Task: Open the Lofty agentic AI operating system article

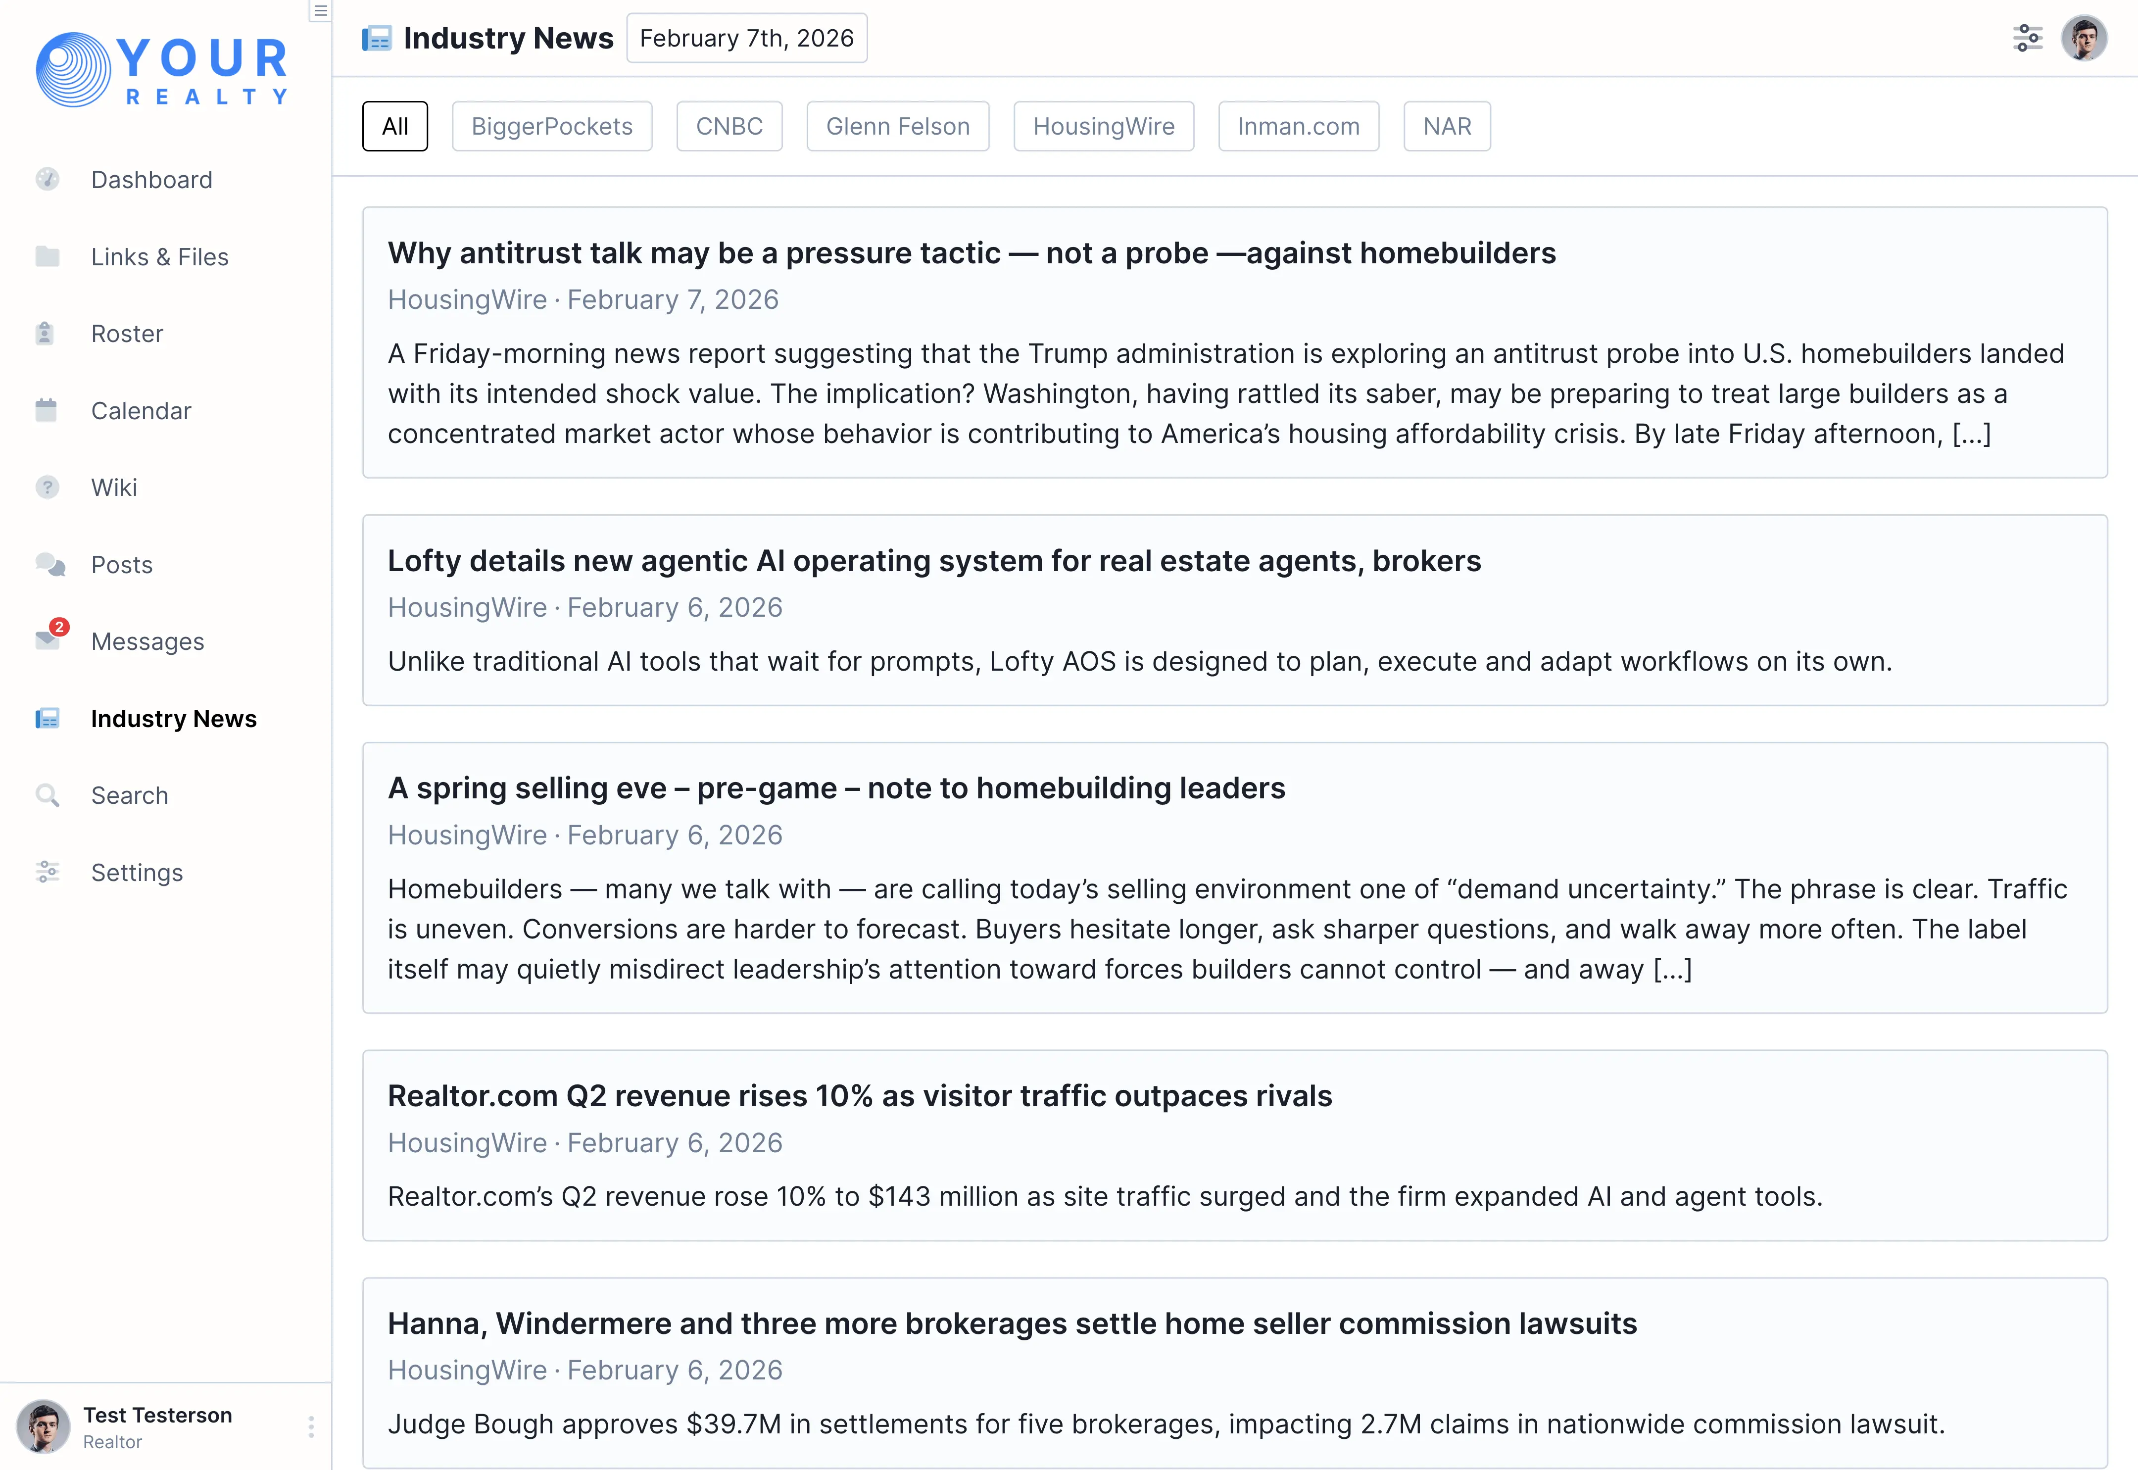Action: pyautogui.click(x=934, y=561)
